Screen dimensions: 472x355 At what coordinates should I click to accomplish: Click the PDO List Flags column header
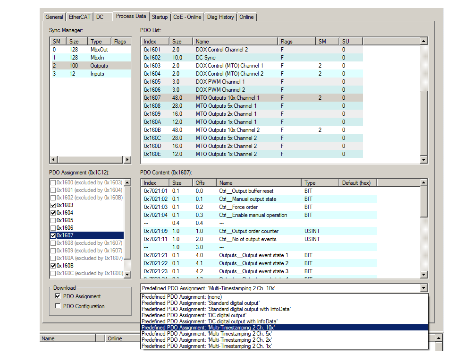pos(296,42)
